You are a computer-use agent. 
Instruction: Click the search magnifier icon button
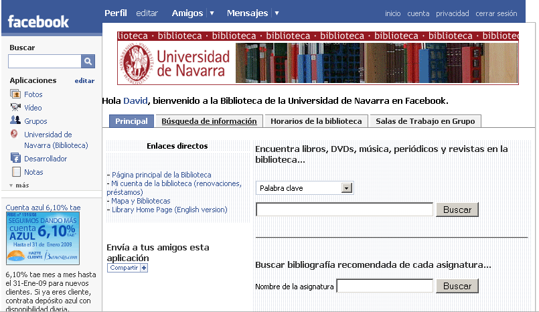click(88, 62)
